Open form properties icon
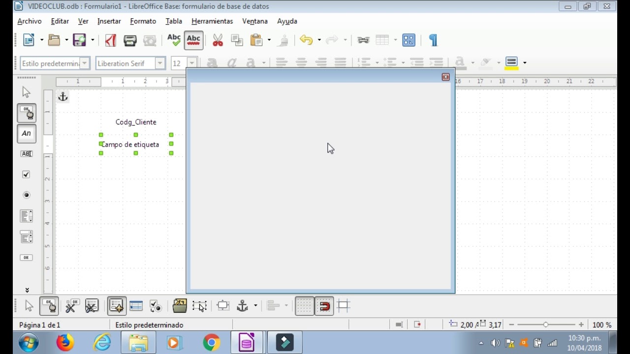Viewport: 630px width, 354px height. tap(91, 306)
